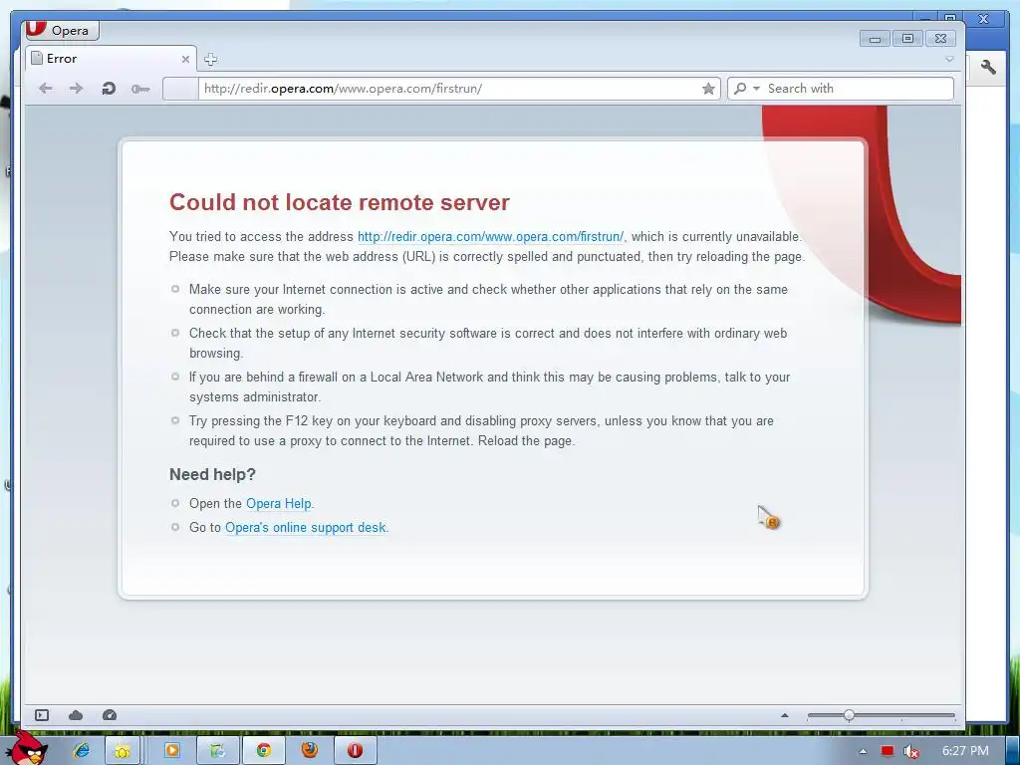Expand search engine dropdown arrow
1020x765 pixels.
point(756,89)
